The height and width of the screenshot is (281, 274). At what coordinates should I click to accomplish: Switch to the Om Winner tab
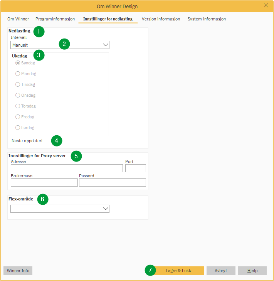[18, 19]
